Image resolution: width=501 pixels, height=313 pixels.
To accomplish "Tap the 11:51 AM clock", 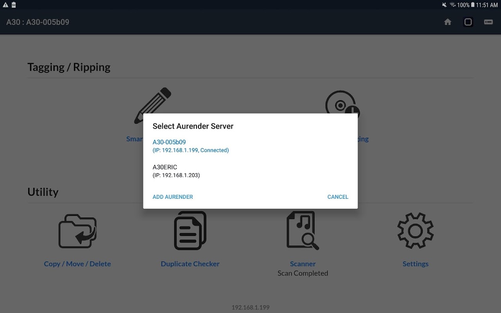I will coord(487,5).
